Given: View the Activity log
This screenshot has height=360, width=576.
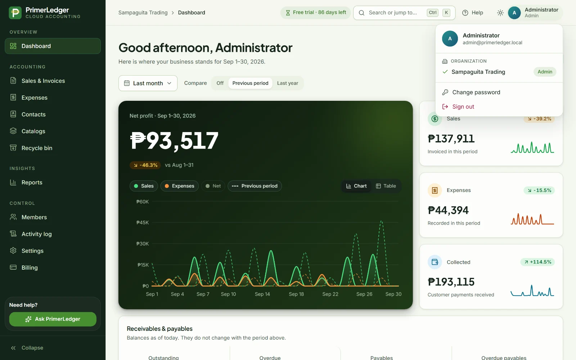Looking at the screenshot, I should 53,234.
